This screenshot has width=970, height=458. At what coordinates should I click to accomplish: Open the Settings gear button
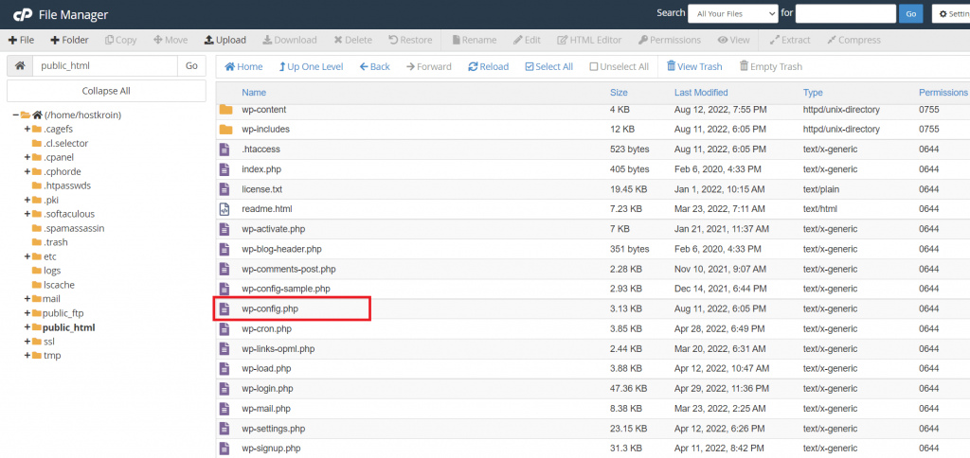click(951, 13)
